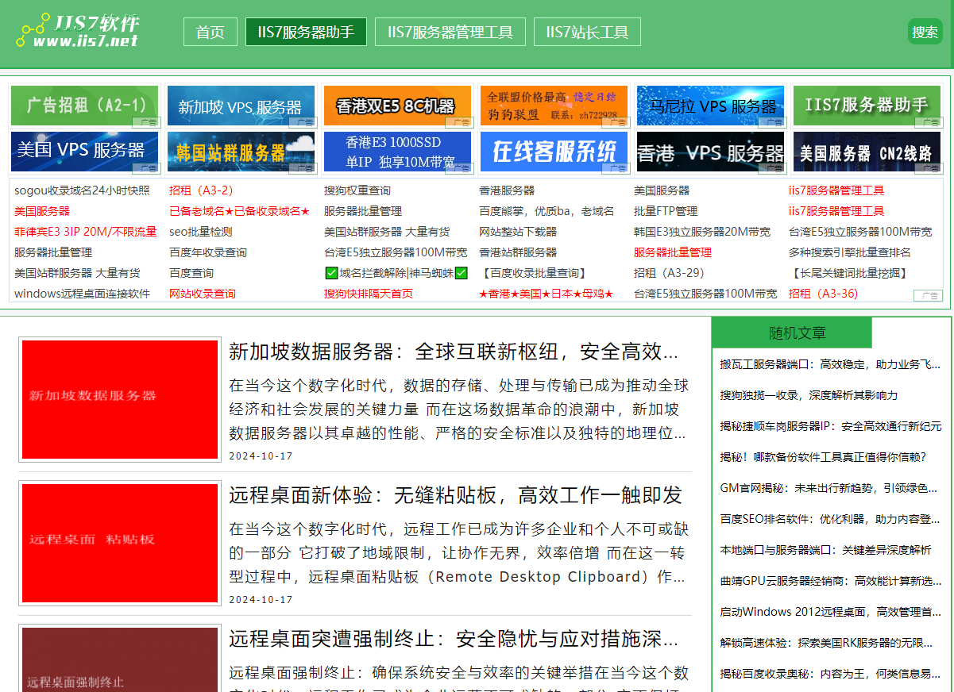Image resolution: width=954 pixels, height=692 pixels.
Task: Open the 马尼拉 VPS 服务器 banner
Action: (x=710, y=106)
